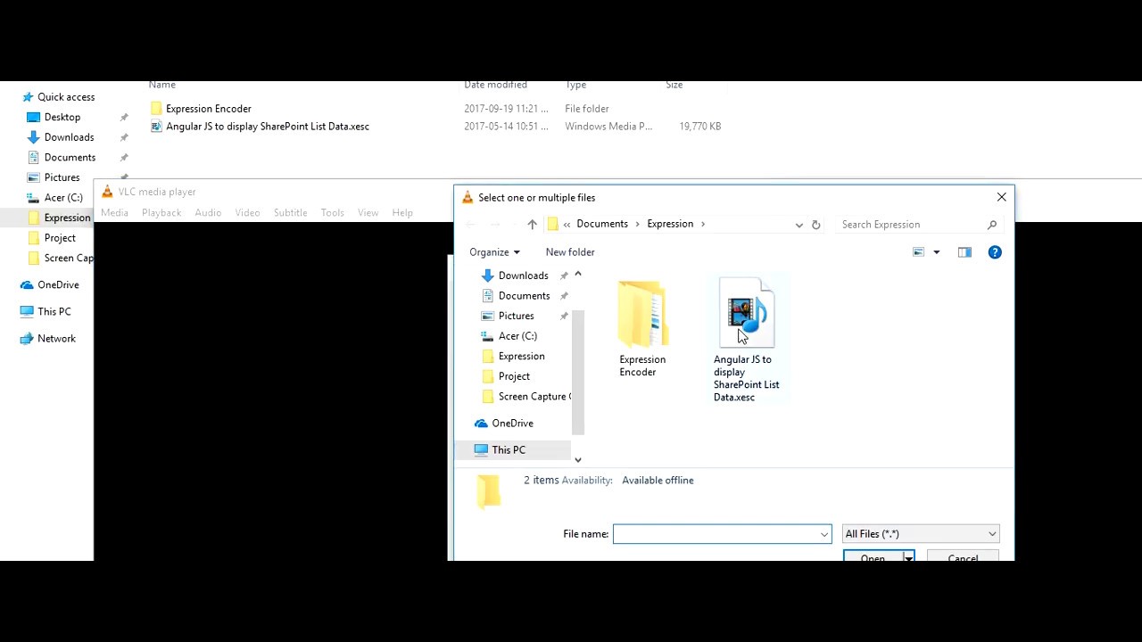Click the VLC cone icon in dialog title

coord(468,197)
